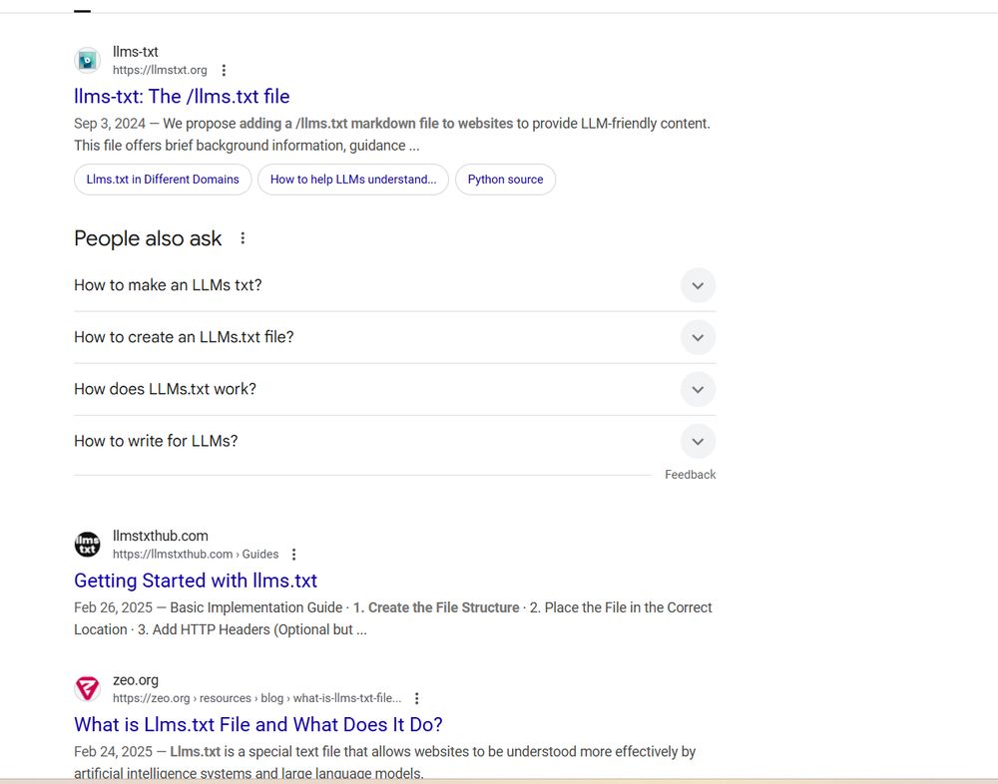Click the 'llmstxthub.com' site name
This screenshot has width=998, height=784.
pyautogui.click(x=161, y=536)
